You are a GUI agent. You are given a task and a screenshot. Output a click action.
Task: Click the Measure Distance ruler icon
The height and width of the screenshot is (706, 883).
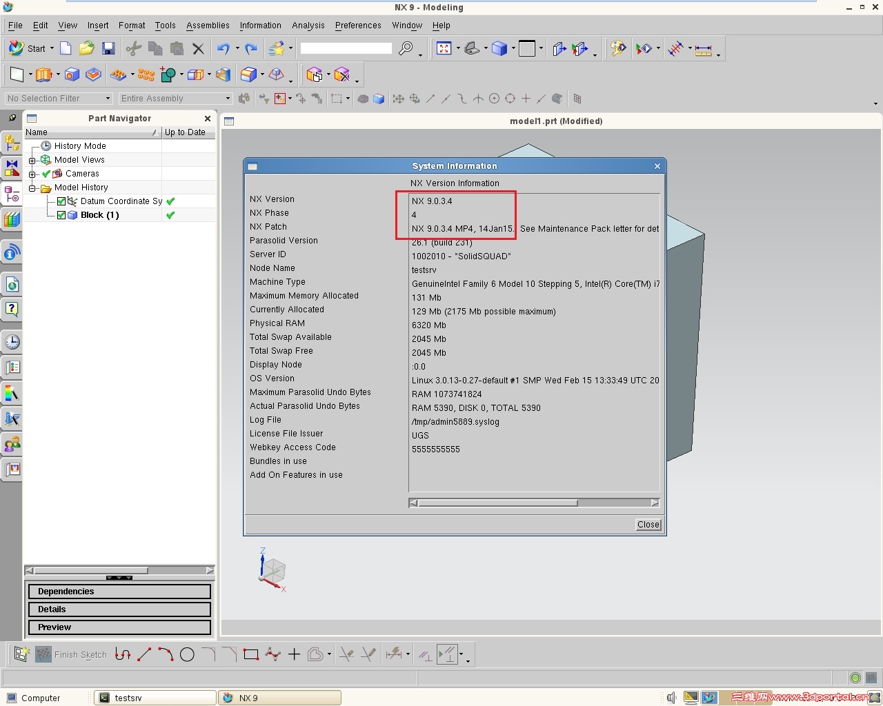click(x=703, y=50)
